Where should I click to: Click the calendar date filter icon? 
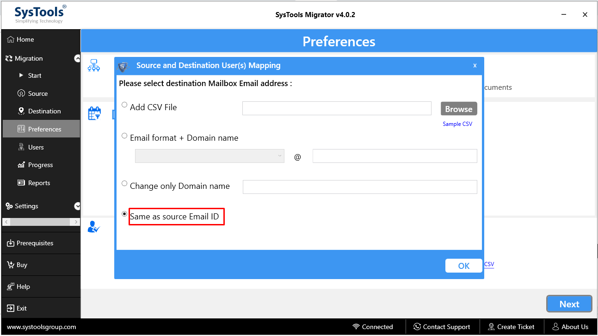pyautogui.click(x=94, y=113)
